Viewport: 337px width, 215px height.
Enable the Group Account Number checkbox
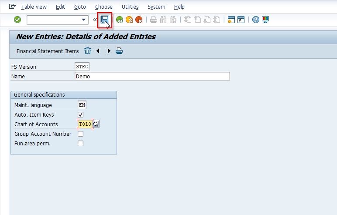point(81,134)
